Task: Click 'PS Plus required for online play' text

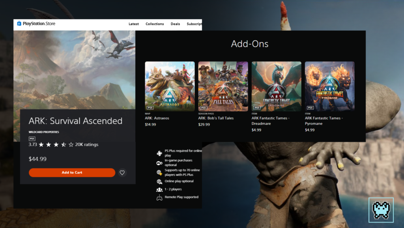Action: [183, 153]
